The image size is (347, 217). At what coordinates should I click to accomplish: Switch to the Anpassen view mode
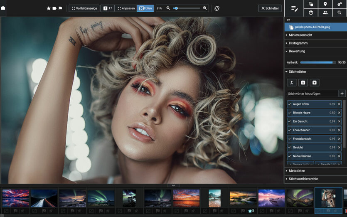[x=126, y=8]
